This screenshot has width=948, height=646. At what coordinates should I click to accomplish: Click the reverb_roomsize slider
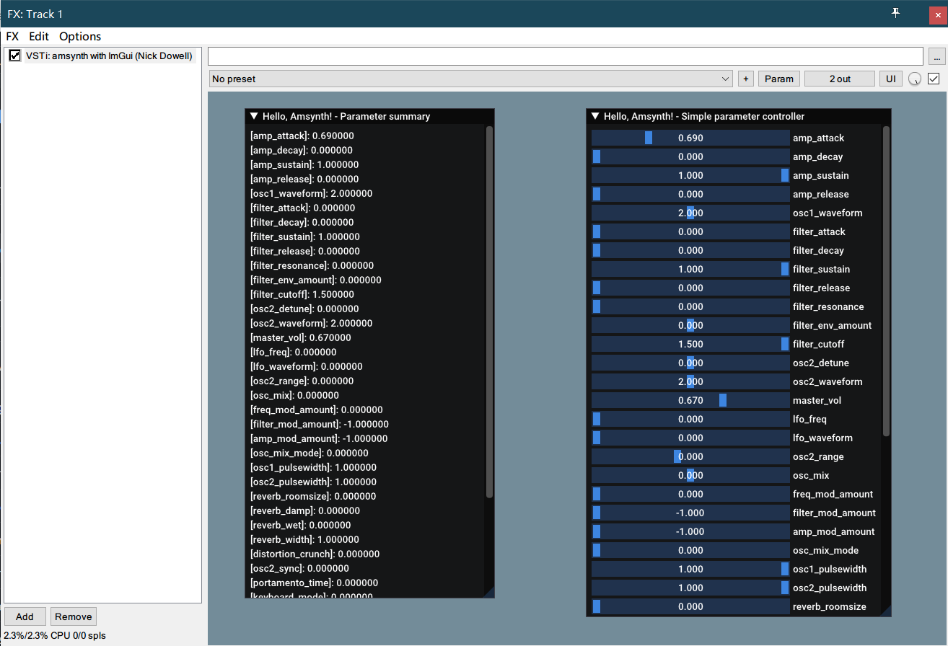690,606
